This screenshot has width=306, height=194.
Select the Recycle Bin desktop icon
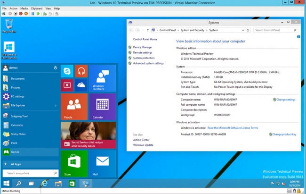9,26
